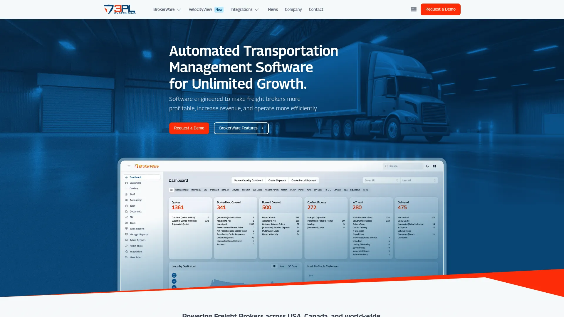Click the BrokerWare logo in dashboard
The width and height of the screenshot is (564, 317).
coord(147,166)
